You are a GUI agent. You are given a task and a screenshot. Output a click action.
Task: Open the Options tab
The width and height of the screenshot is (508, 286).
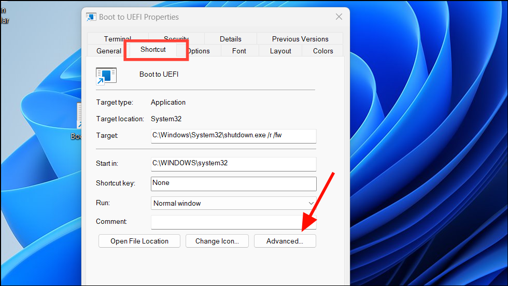[x=199, y=51]
